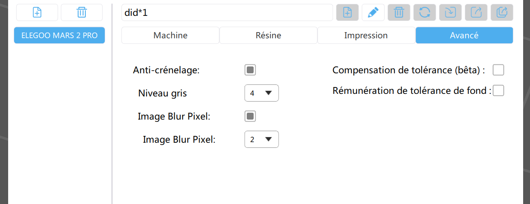The width and height of the screenshot is (530, 204).
Task: Open the Niveau gris dropdown
Action: [261, 93]
